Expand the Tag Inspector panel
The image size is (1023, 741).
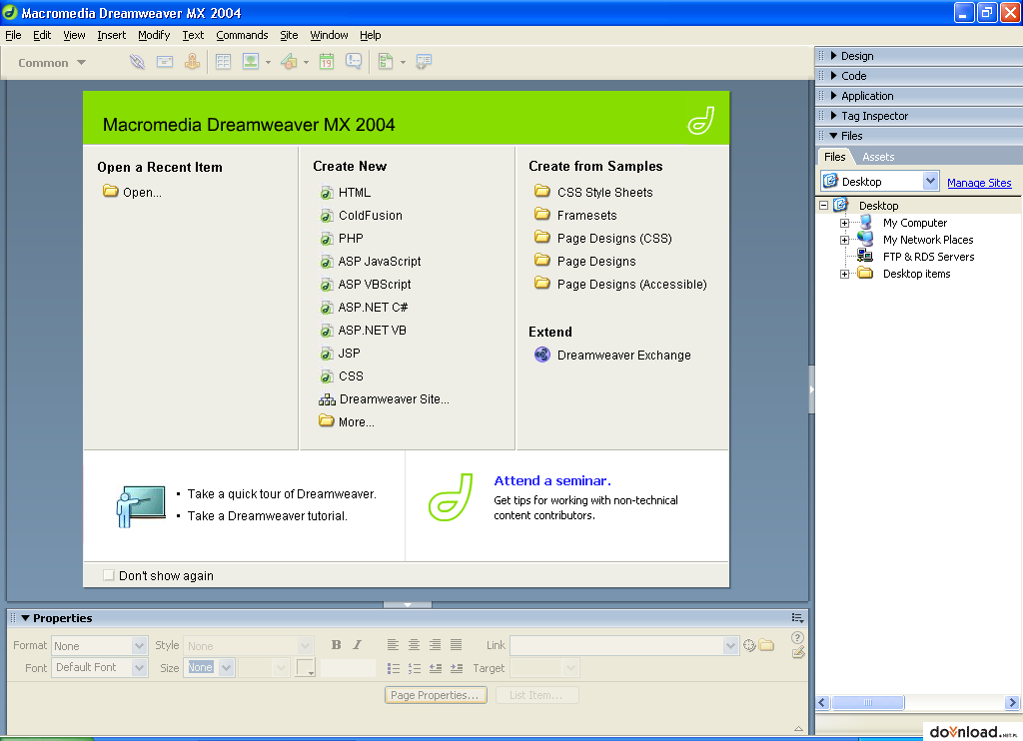tap(834, 116)
